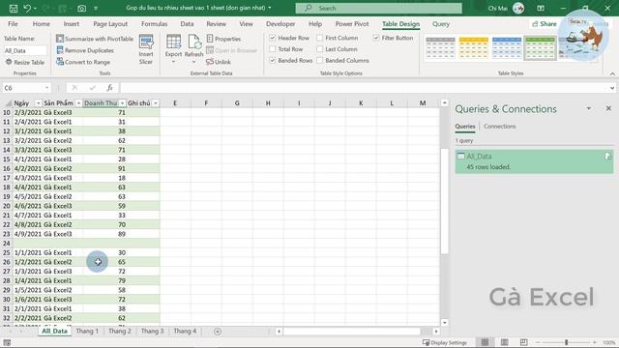
Task: Open the Ghi chú column filter dropdown
Action: point(156,103)
